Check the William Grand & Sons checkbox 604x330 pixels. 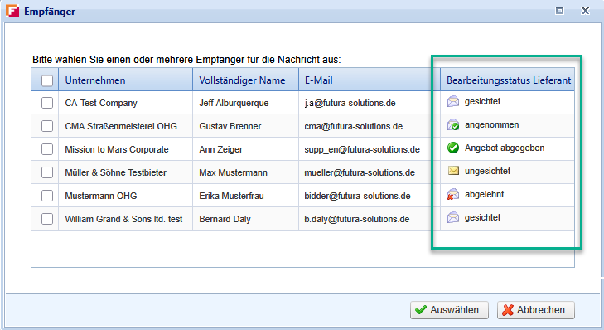(x=47, y=219)
